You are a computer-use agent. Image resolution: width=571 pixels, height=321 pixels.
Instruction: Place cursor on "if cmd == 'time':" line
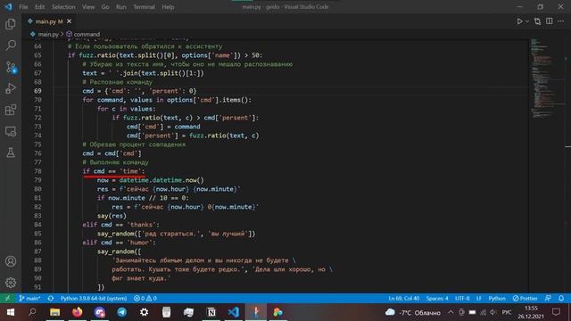[113, 171]
